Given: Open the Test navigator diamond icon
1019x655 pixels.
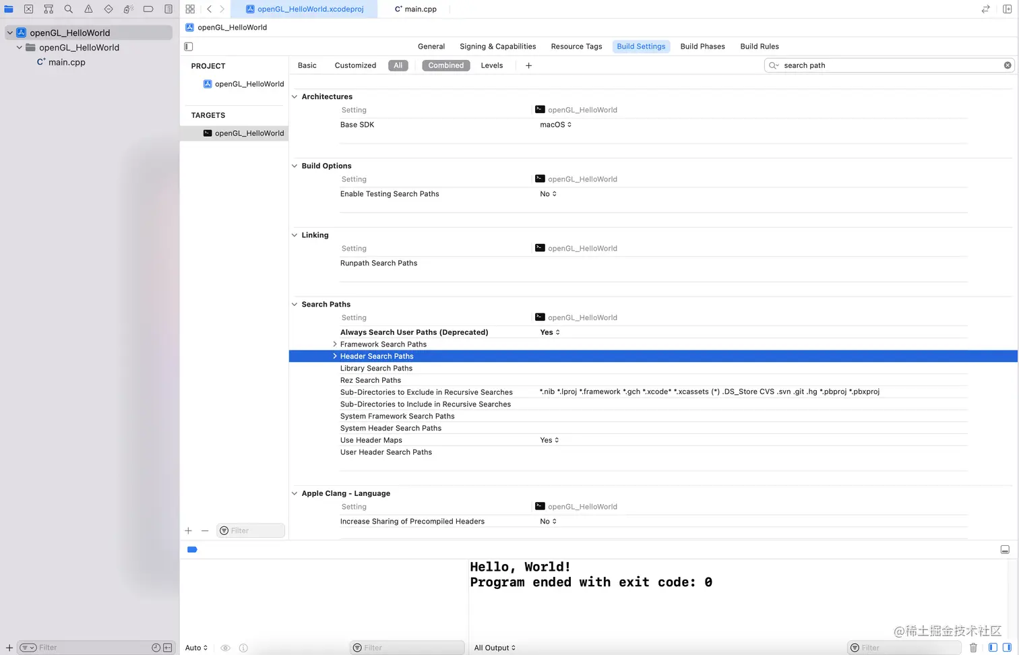Looking at the screenshot, I should (109, 9).
